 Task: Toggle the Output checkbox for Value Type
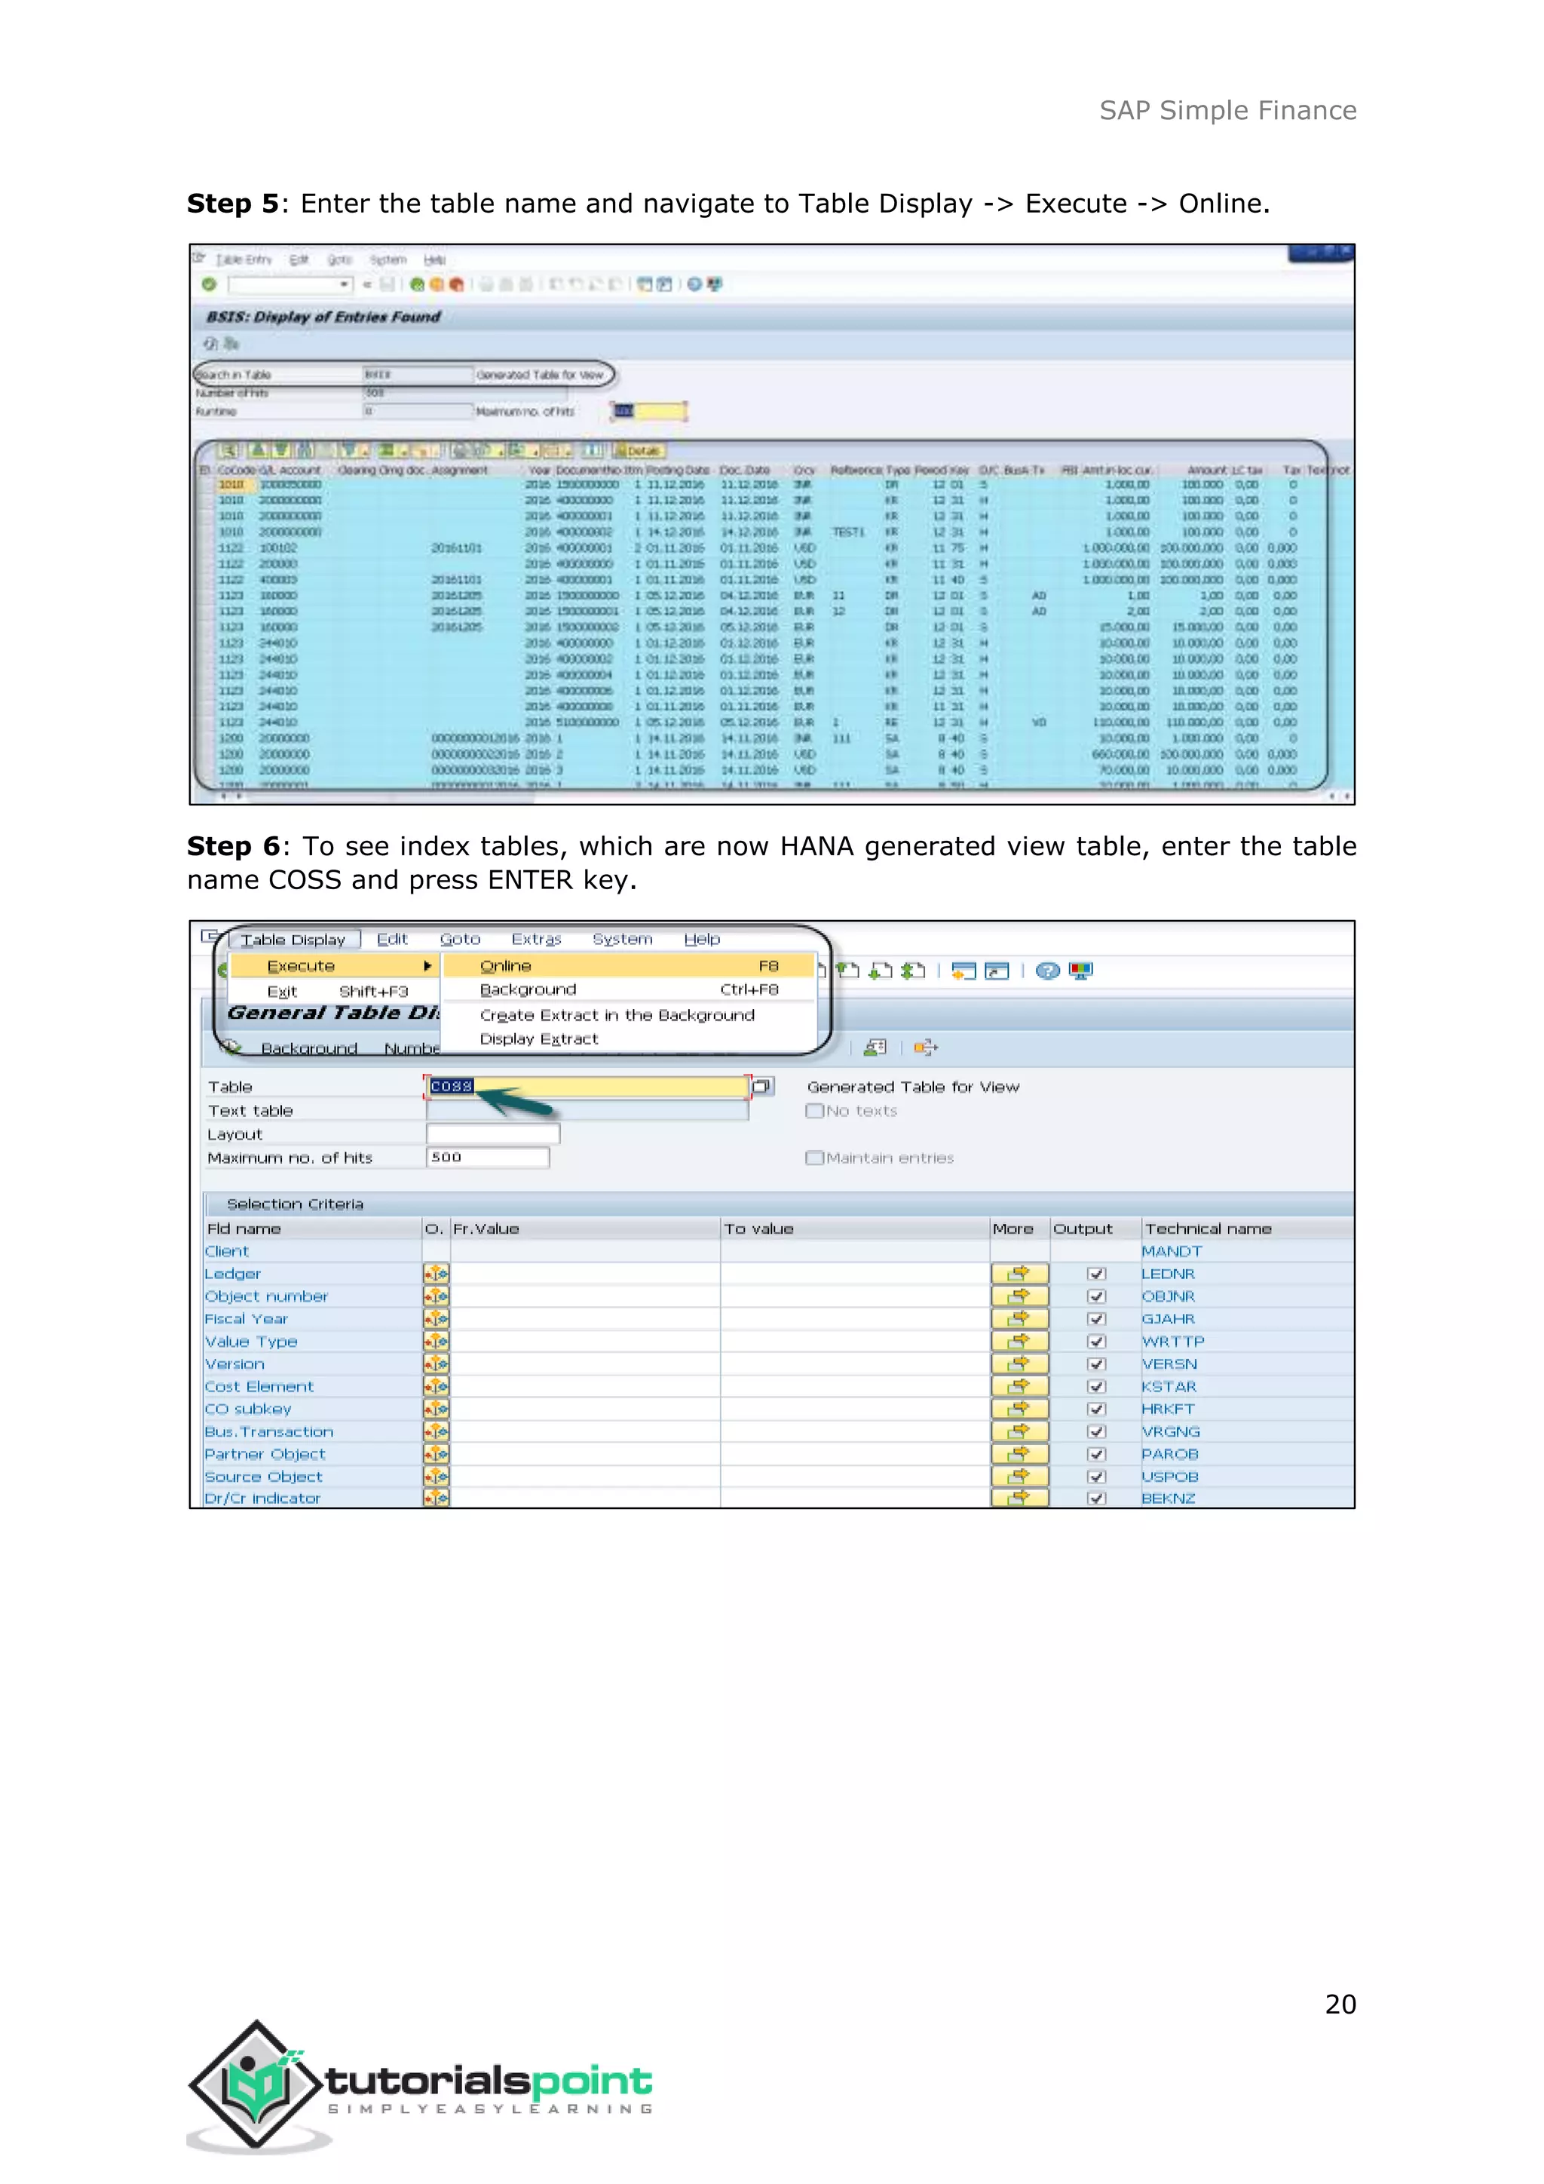(x=1096, y=1341)
